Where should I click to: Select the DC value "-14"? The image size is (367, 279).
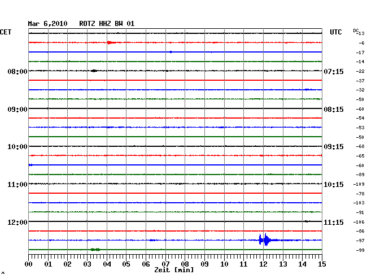pos(360,62)
